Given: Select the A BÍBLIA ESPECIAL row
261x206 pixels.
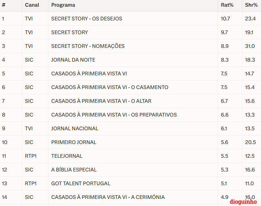Looking at the screenshot, I should tap(74, 170).
